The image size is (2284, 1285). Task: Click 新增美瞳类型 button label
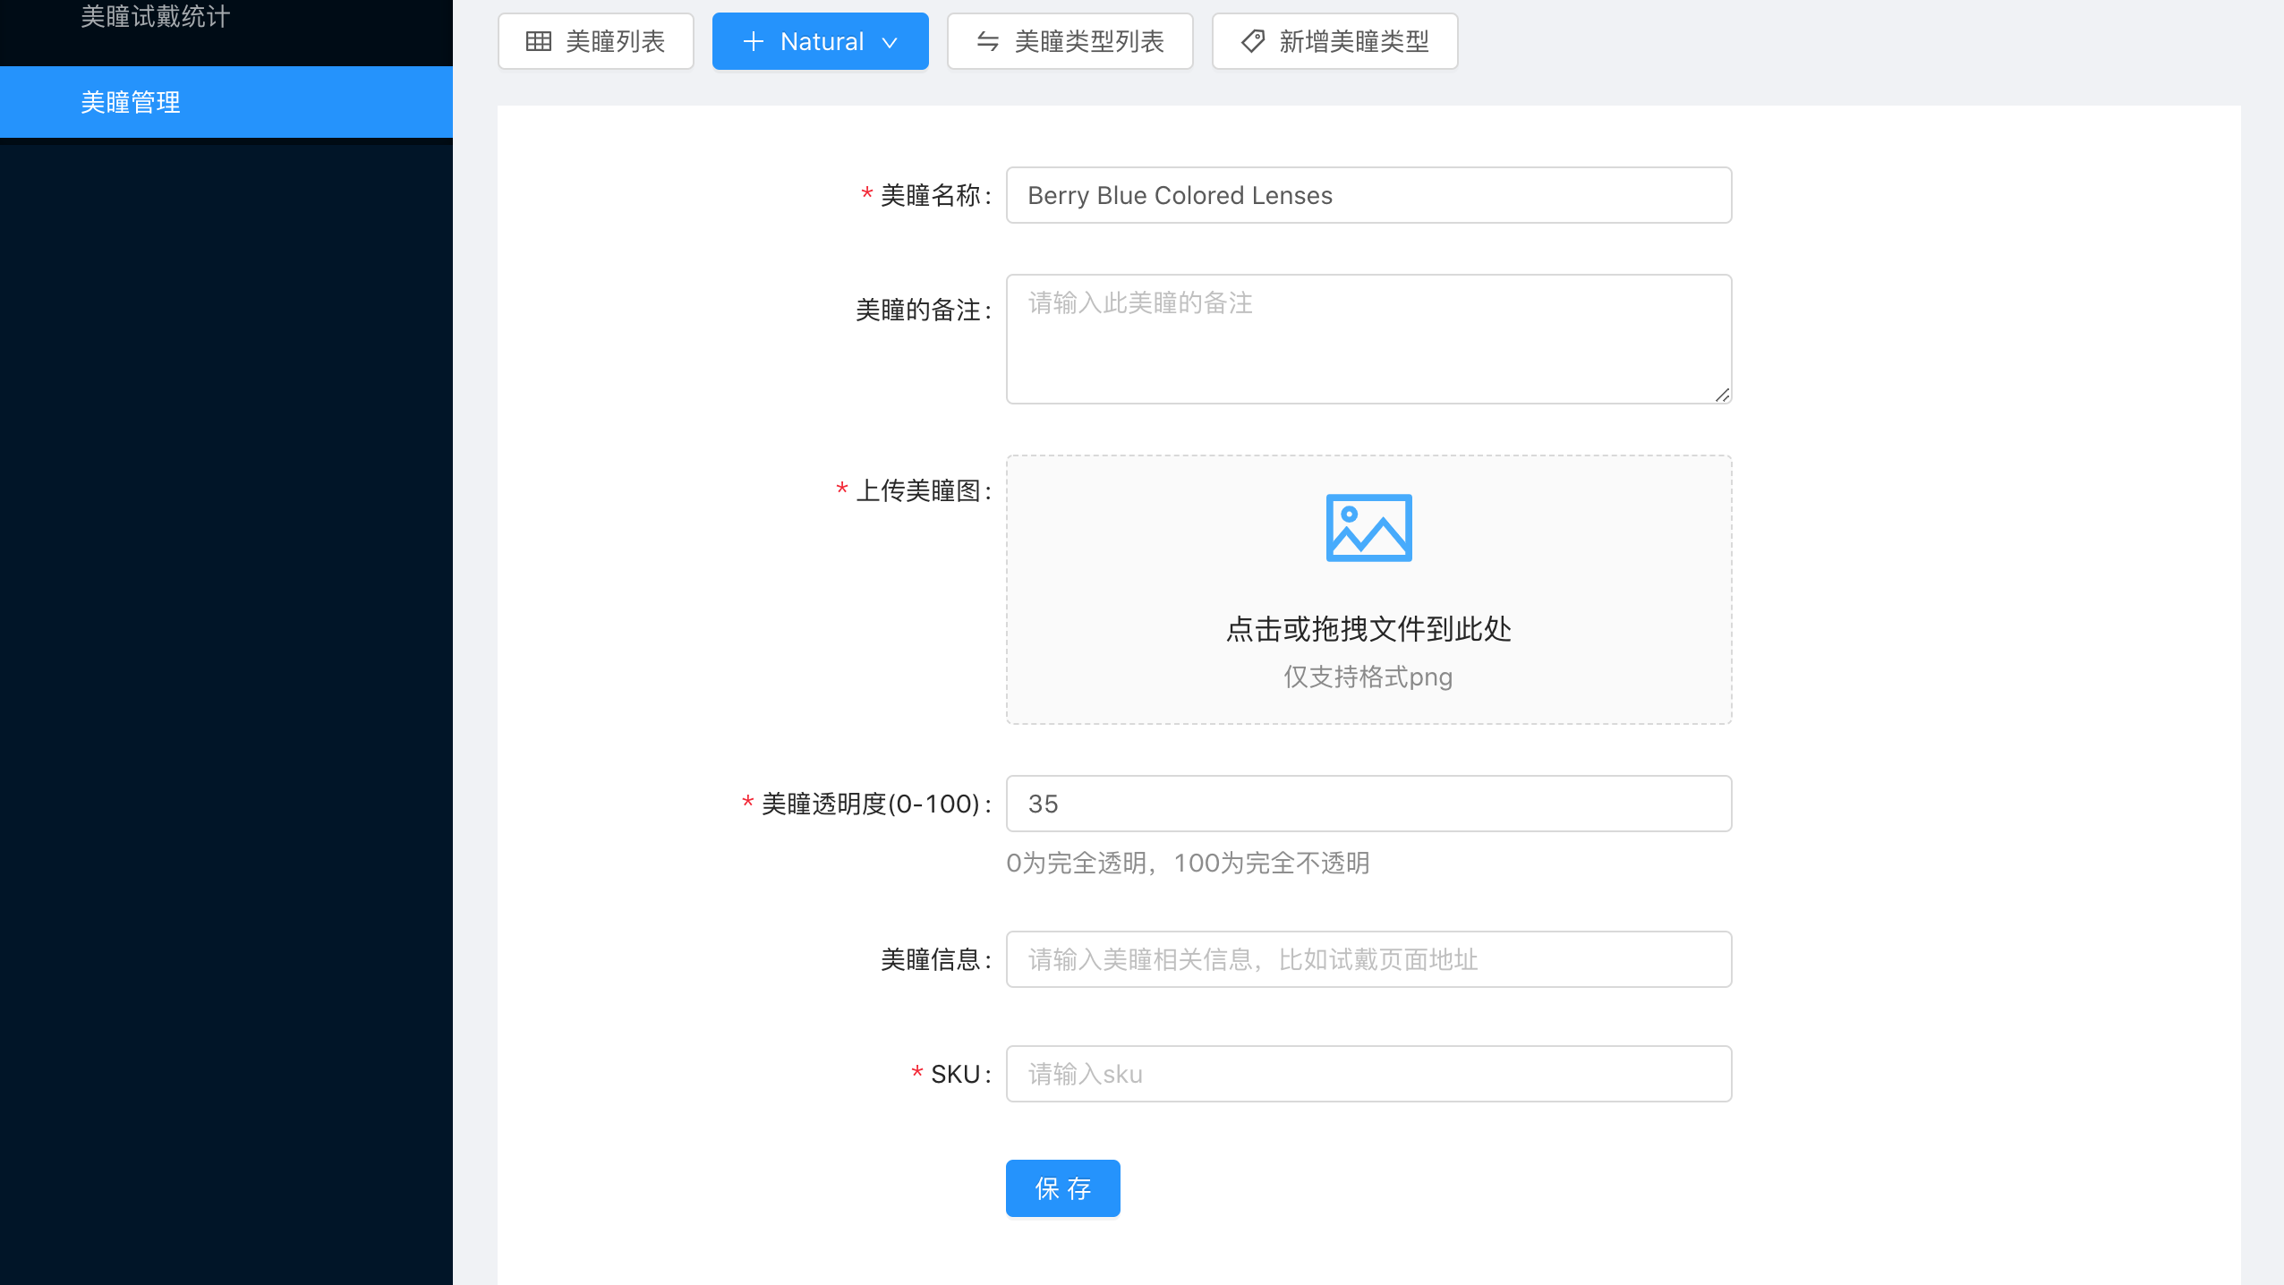point(1353,41)
